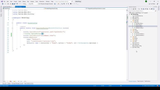This screenshot has height=90, width=160.
Task: Open the Build menu
Action: pos(20,1)
